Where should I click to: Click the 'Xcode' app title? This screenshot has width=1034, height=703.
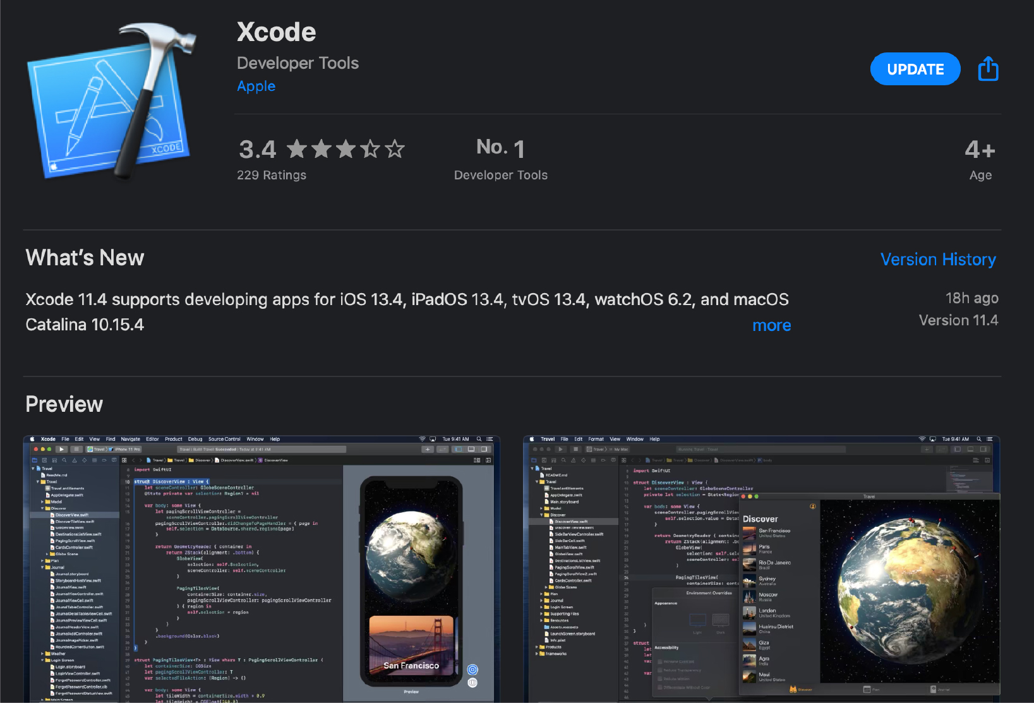pos(276,32)
